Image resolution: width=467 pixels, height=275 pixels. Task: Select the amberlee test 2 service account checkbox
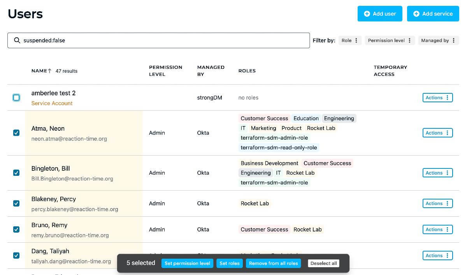click(x=16, y=97)
